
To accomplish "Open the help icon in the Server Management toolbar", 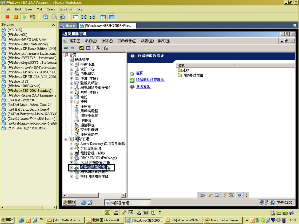I will [106, 48].
